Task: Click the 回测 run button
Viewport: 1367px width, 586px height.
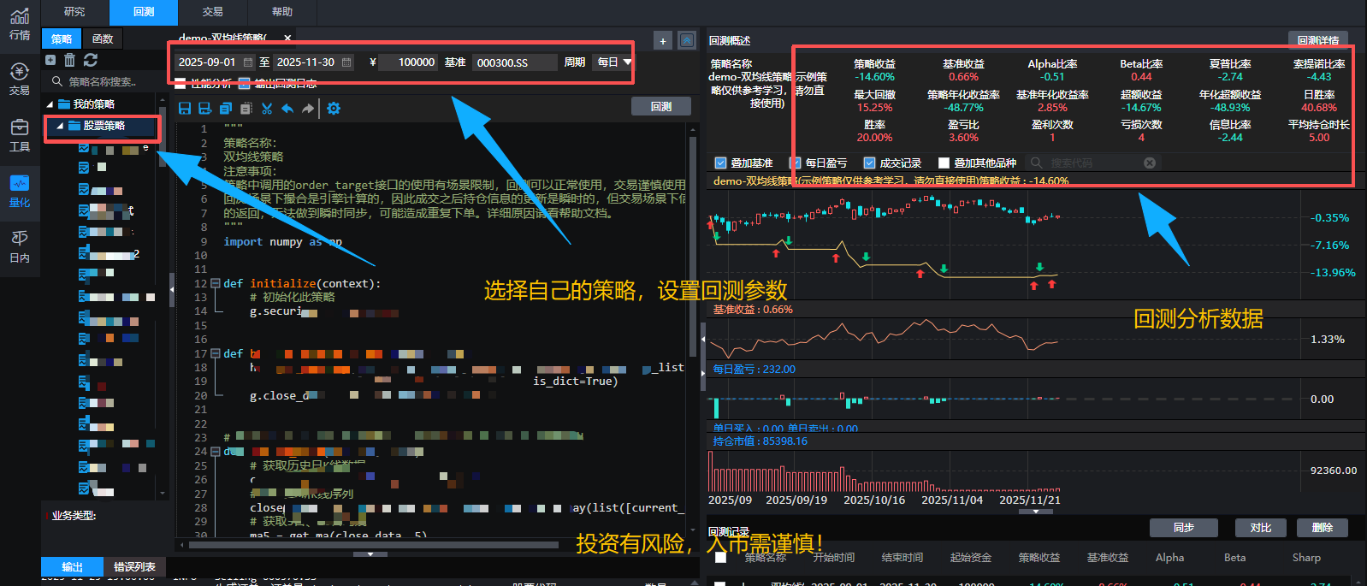Action: pyautogui.click(x=660, y=106)
